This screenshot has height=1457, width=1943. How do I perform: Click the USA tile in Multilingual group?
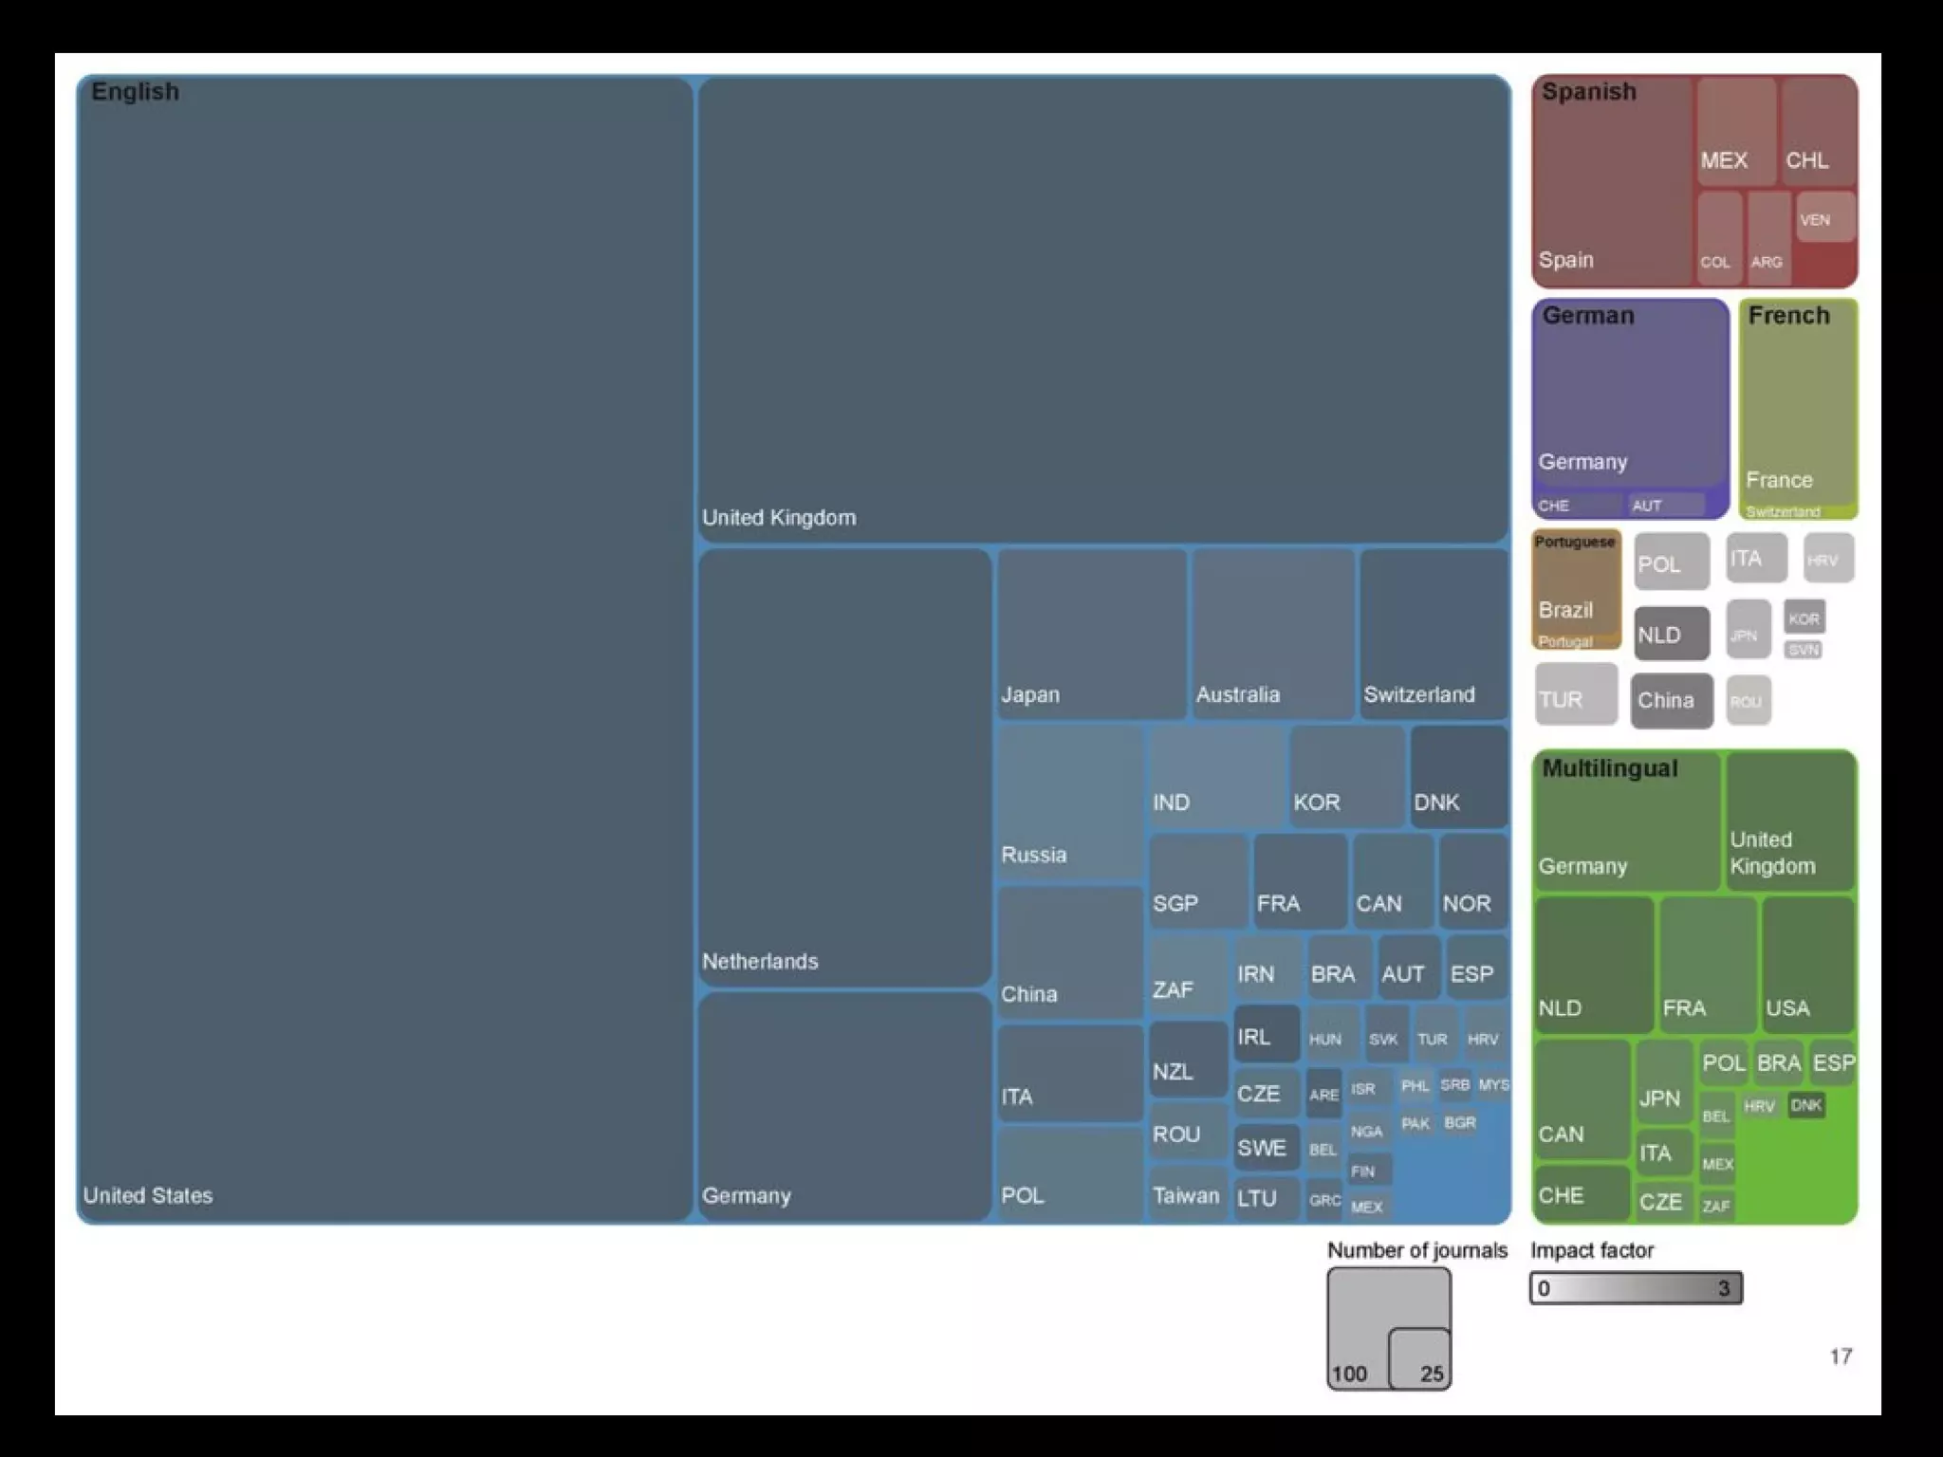click(1807, 965)
